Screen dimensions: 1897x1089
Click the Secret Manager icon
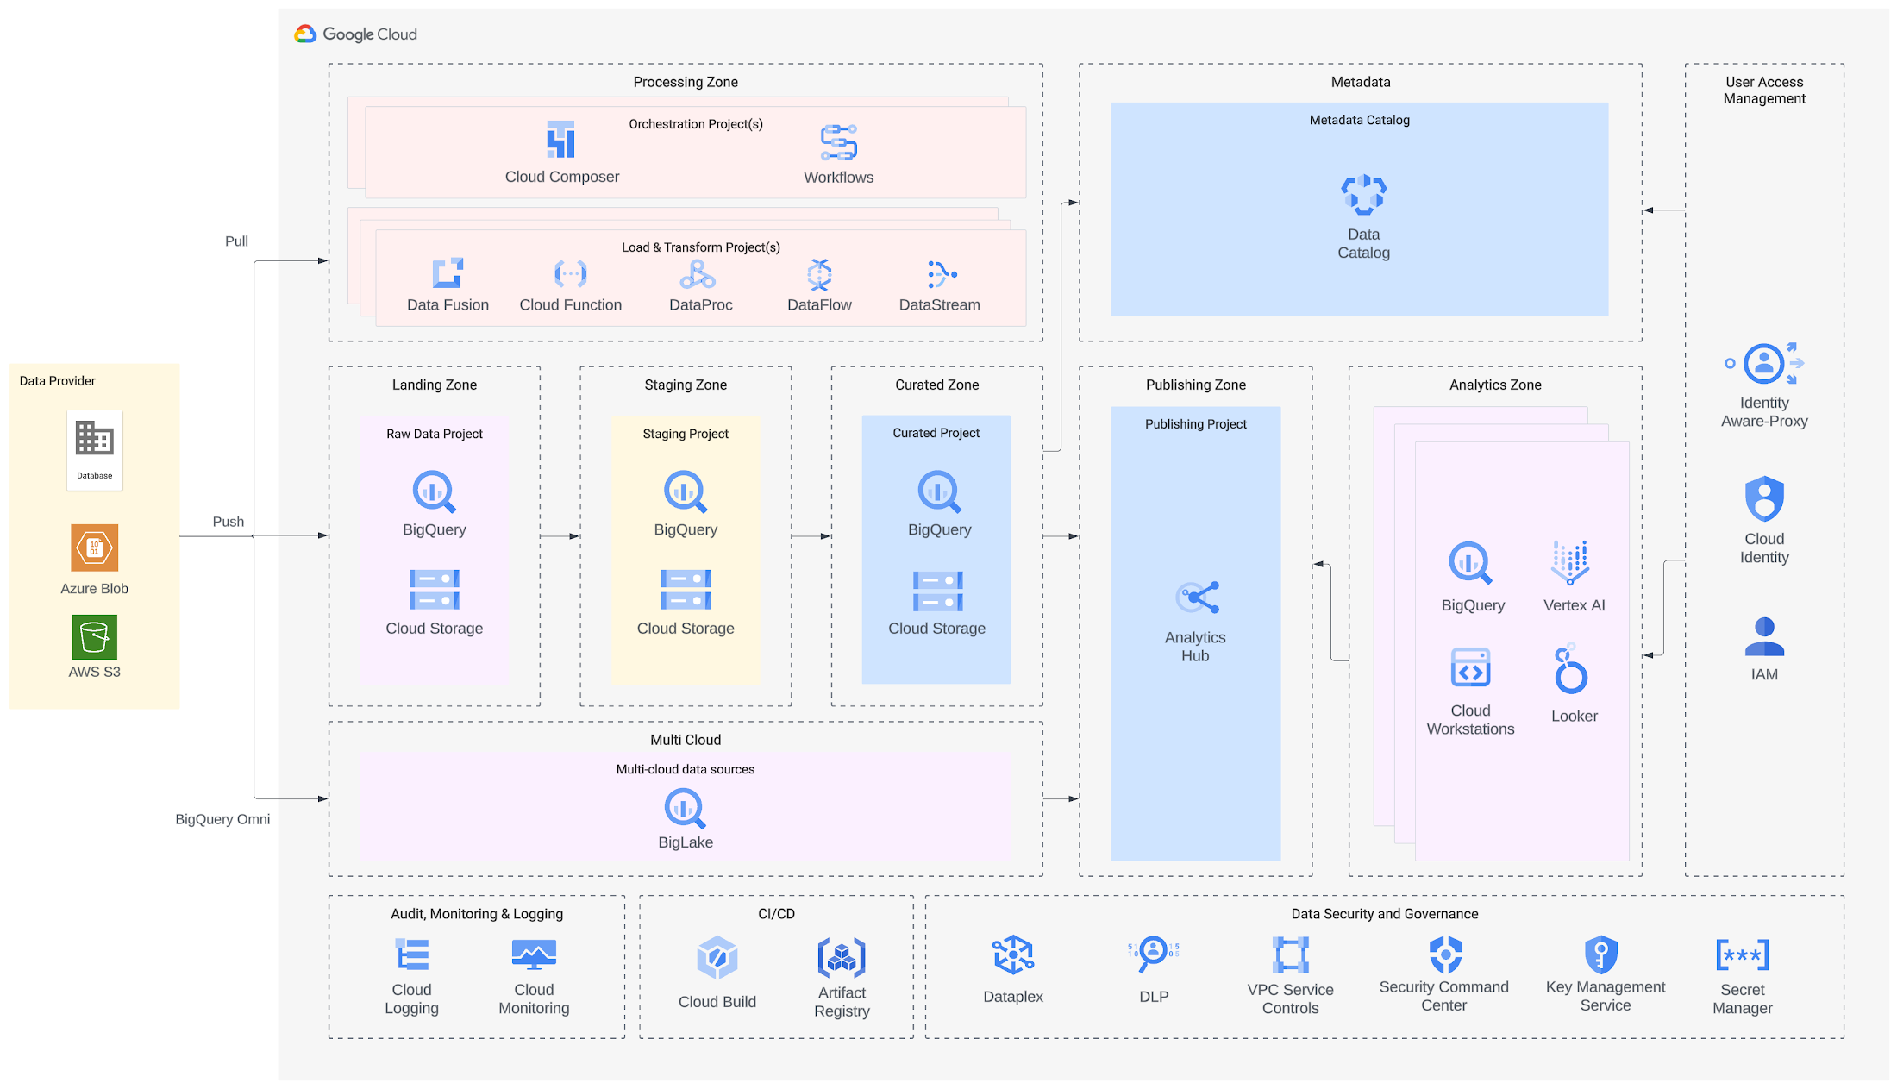1743,955
